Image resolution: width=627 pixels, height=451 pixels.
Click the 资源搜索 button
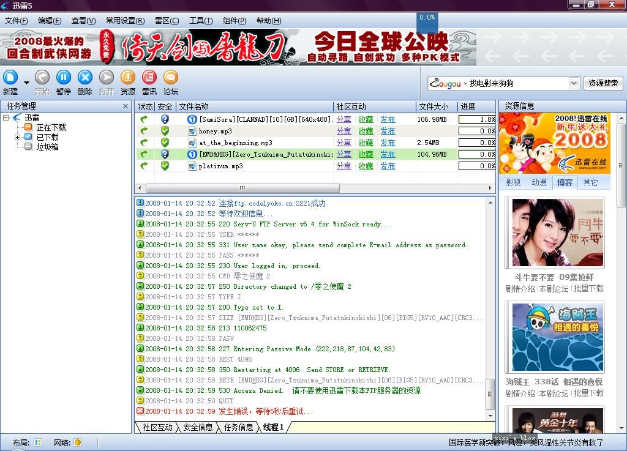click(603, 83)
